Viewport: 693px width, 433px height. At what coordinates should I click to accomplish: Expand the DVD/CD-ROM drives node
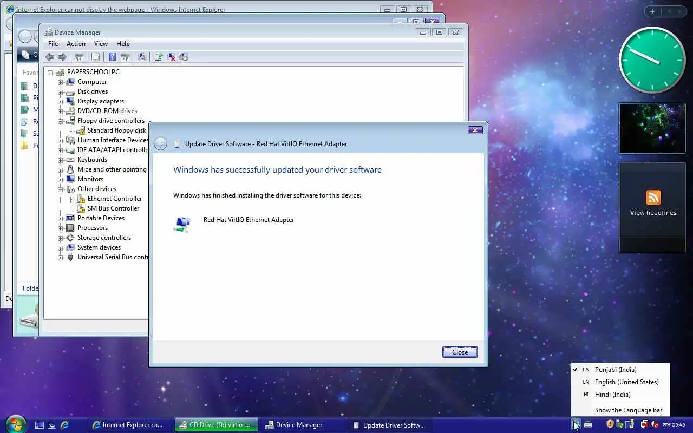click(61, 111)
